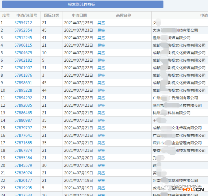
Task: Open registration number 57845579
Action: click(23, 165)
